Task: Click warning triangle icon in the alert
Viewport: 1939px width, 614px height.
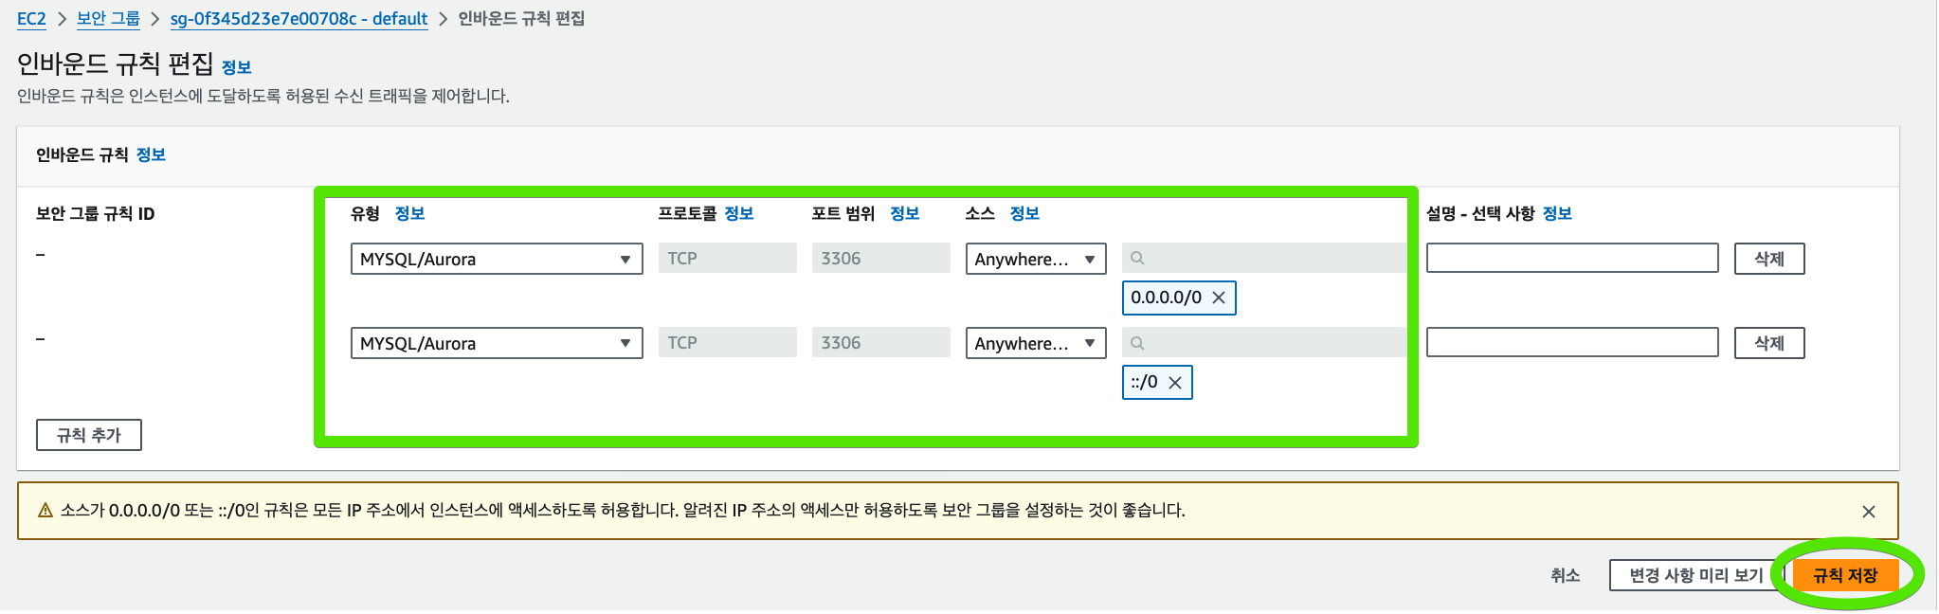Action: pos(45,511)
